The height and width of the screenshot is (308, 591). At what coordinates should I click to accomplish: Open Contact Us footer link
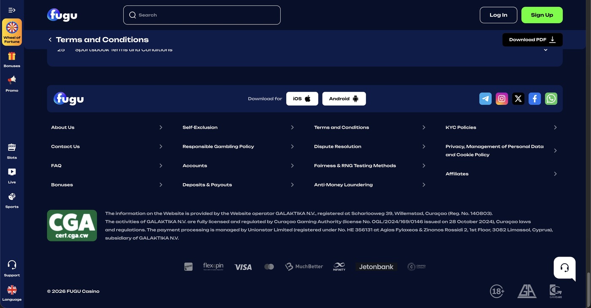107,146
